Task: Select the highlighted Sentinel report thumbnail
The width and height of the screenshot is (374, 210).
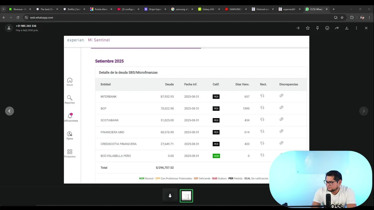Action: coord(186,196)
